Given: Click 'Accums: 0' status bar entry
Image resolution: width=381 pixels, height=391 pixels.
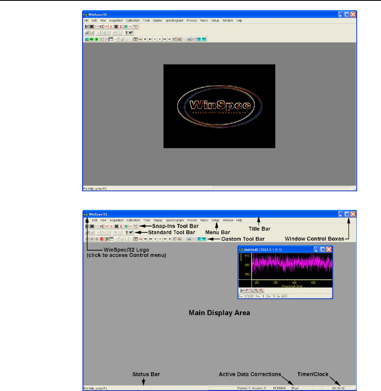Looking at the screenshot, I should coord(259,388).
